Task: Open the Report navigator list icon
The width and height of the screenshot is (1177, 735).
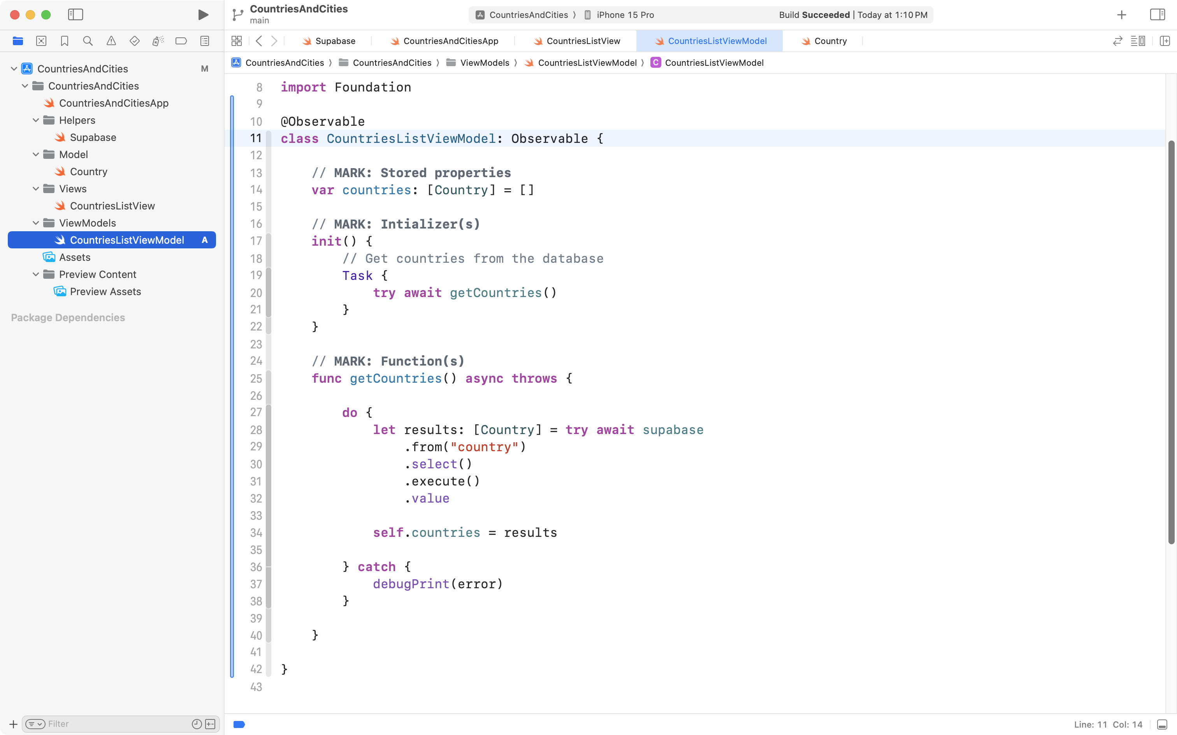Action: [205, 41]
